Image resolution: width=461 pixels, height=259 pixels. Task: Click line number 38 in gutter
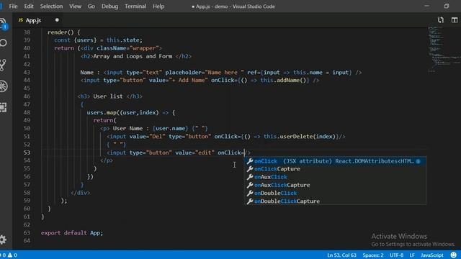tap(27, 32)
